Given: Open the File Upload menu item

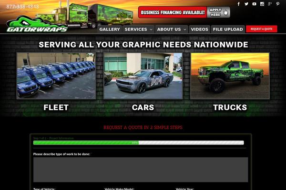Looking at the screenshot, I should [228, 29].
